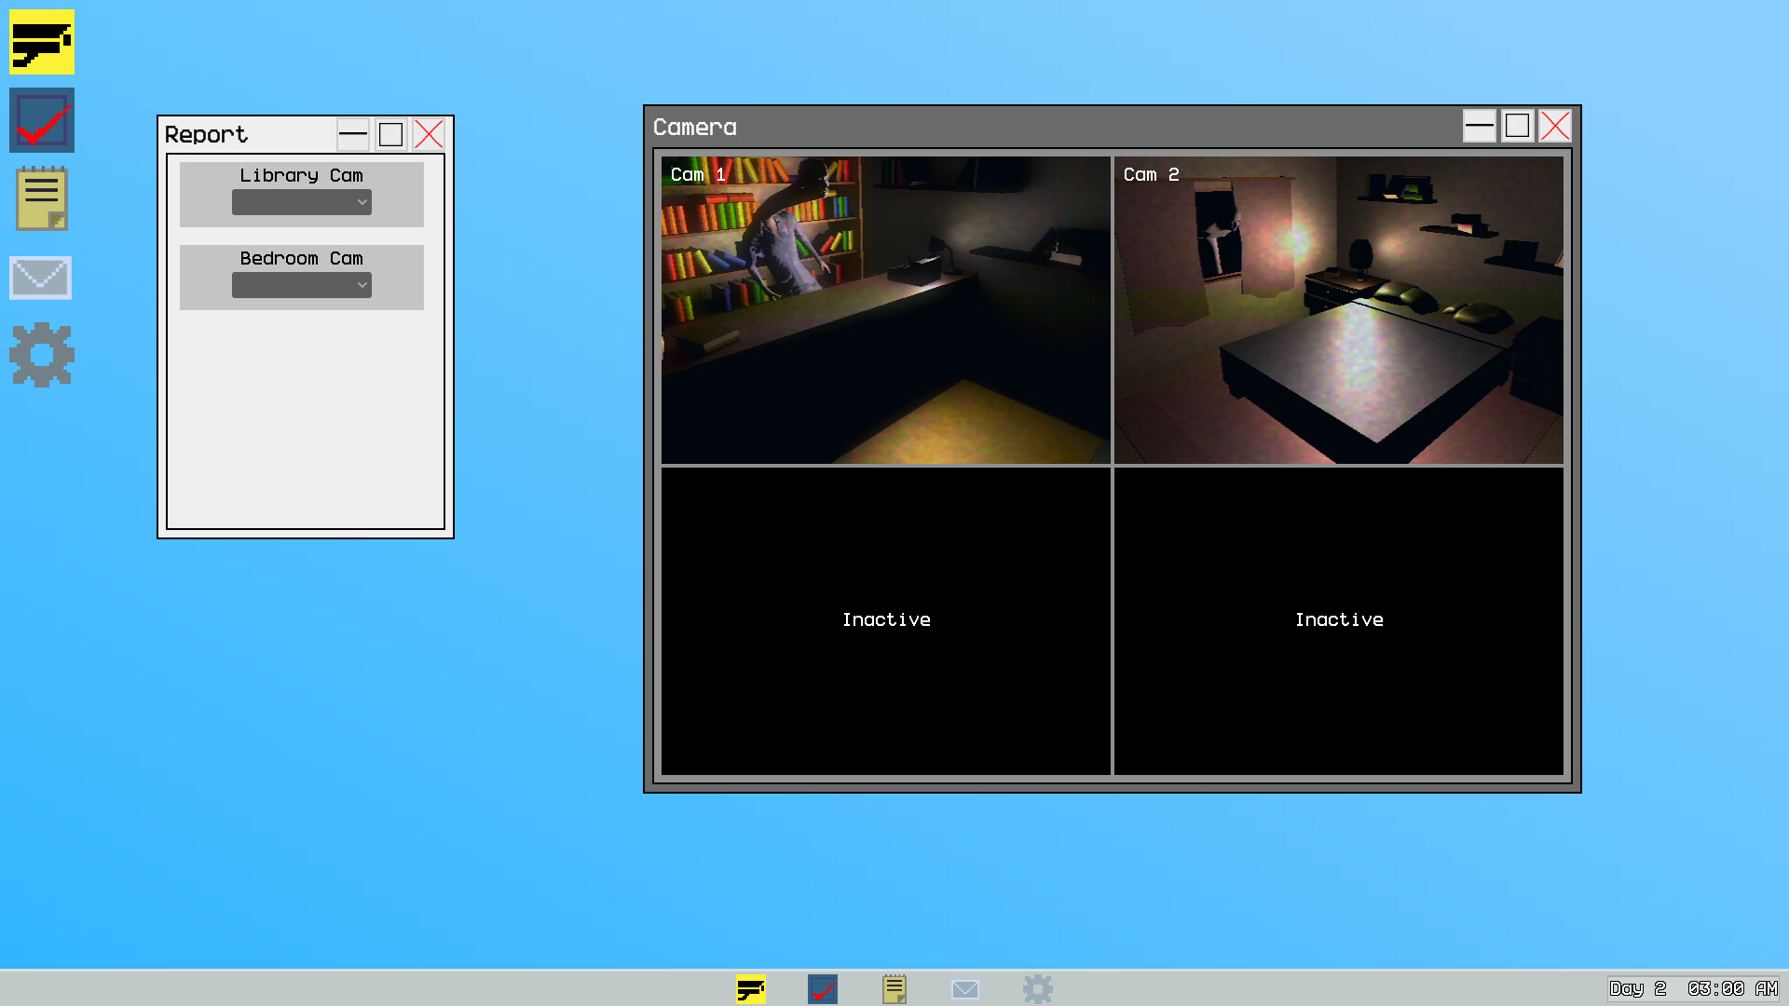Screen dimensions: 1789x1006
Task: Expand the Library Cam dropdown
Action: click(302, 202)
